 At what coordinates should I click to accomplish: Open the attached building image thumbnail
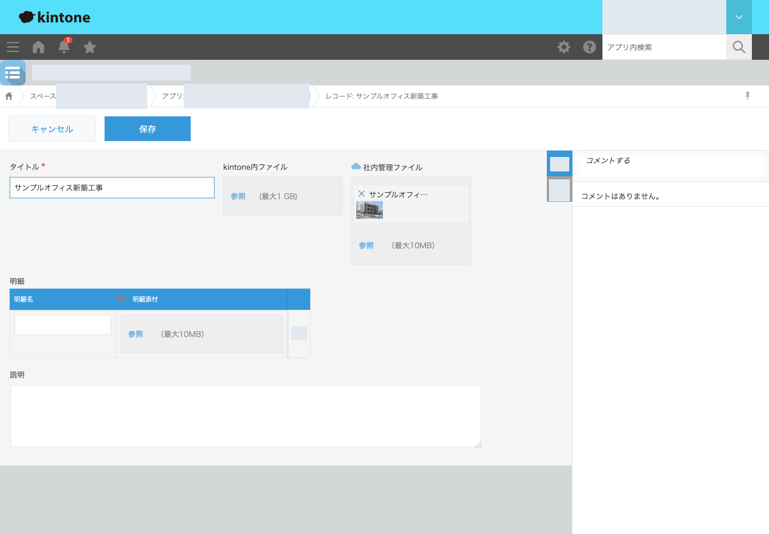pos(370,210)
